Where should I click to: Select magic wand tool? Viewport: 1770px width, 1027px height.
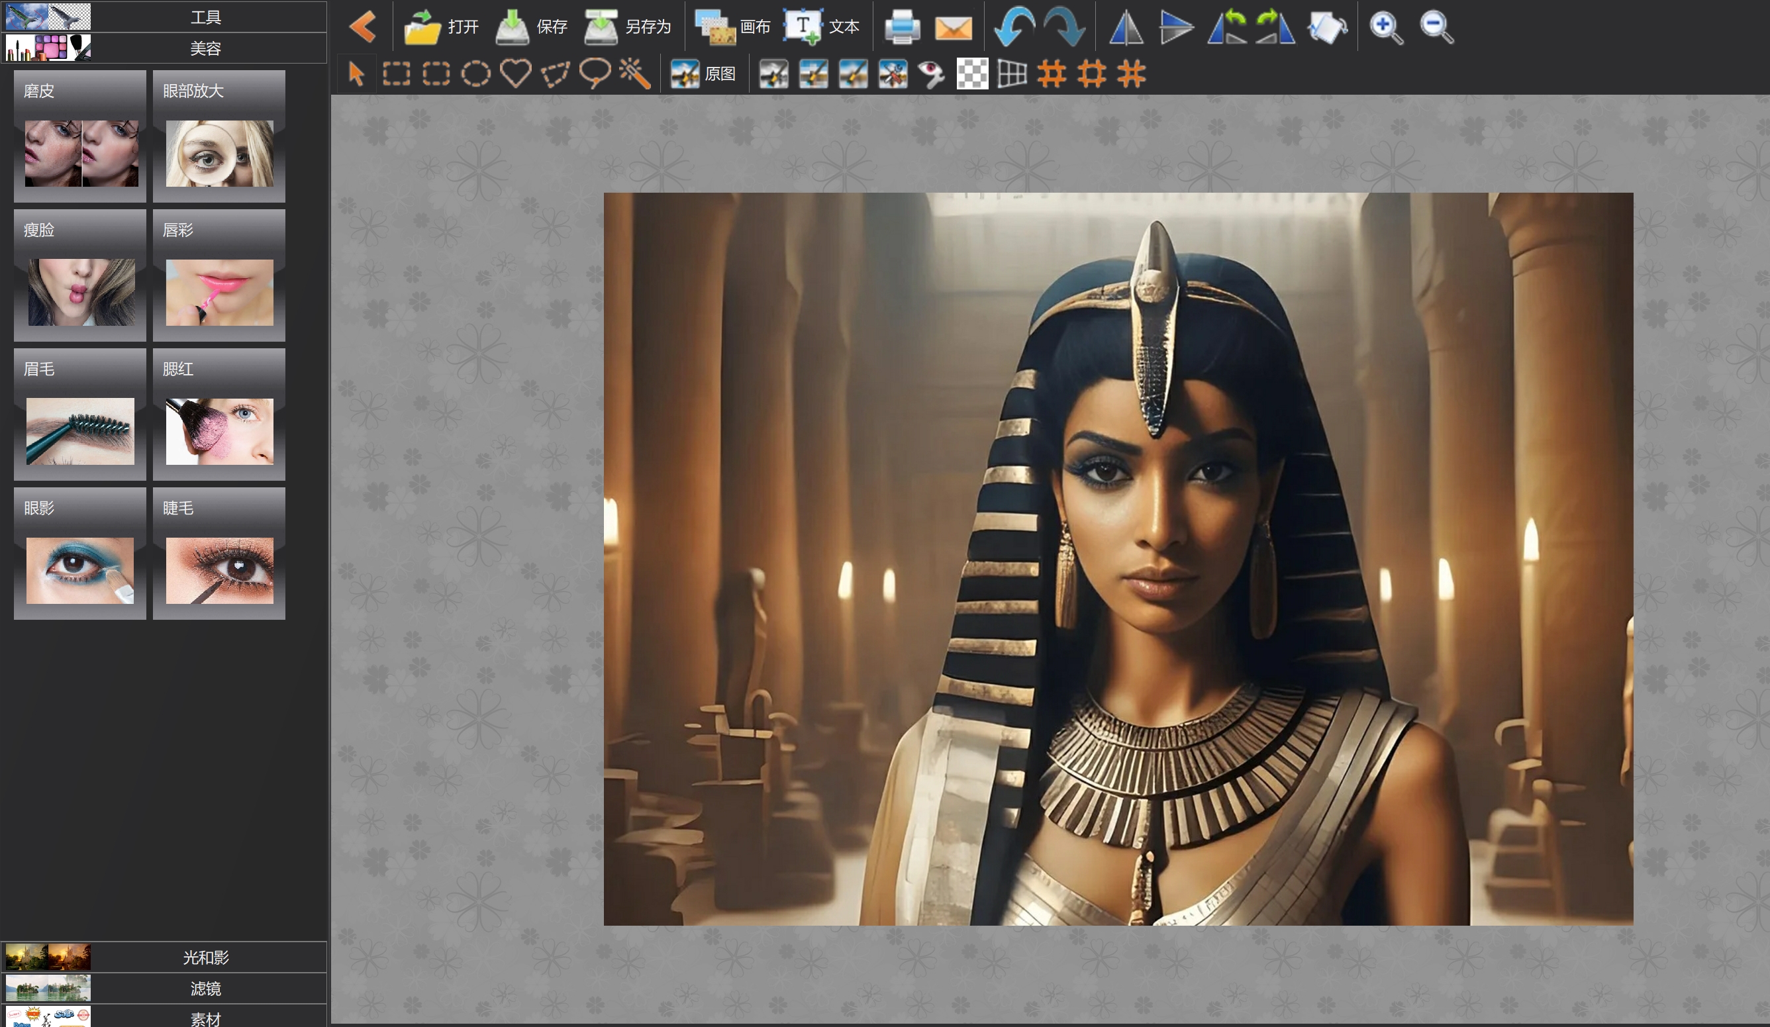pos(634,73)
